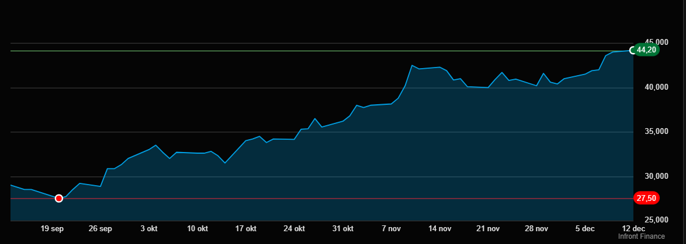
Task: Click the 24 okt date label
Action: (295, 228)
